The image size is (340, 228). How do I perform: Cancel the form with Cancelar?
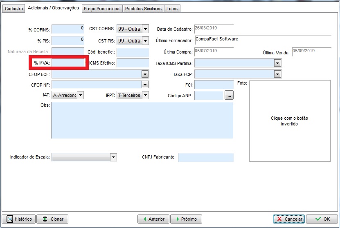click(x=289, y=219)
